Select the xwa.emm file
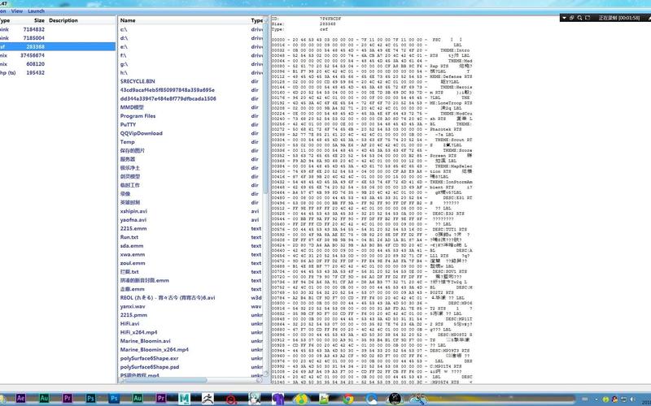Screen dimensions: 651x406 click(x=133, y=255)
